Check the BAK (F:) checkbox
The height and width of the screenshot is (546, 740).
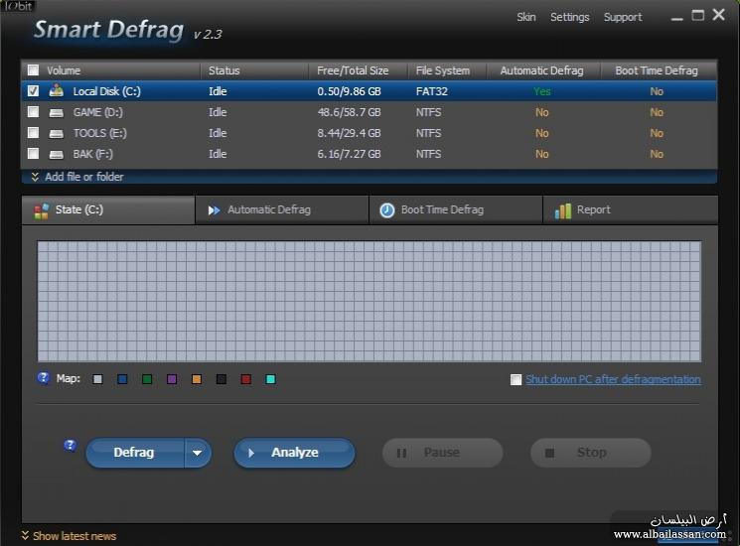point(33,153)
